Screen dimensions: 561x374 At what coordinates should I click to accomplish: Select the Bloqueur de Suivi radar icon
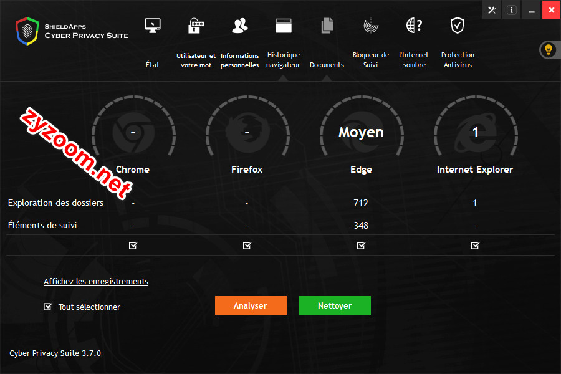point(371,26)
